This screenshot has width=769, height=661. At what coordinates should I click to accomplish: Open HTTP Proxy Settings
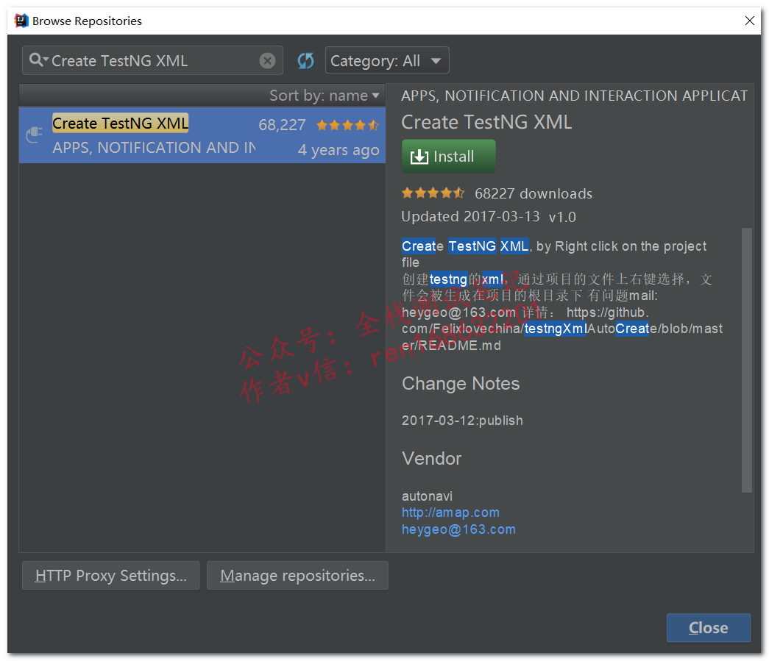click(111, 575)
